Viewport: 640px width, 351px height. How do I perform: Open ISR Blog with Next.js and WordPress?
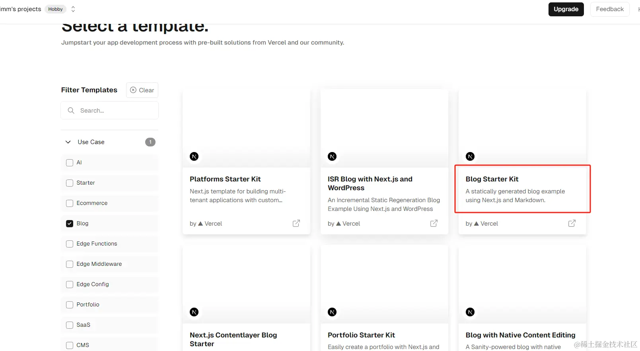370,183
